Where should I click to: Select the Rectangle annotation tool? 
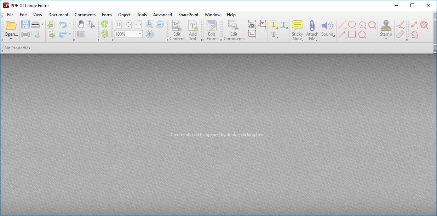(x=352, y=35)
